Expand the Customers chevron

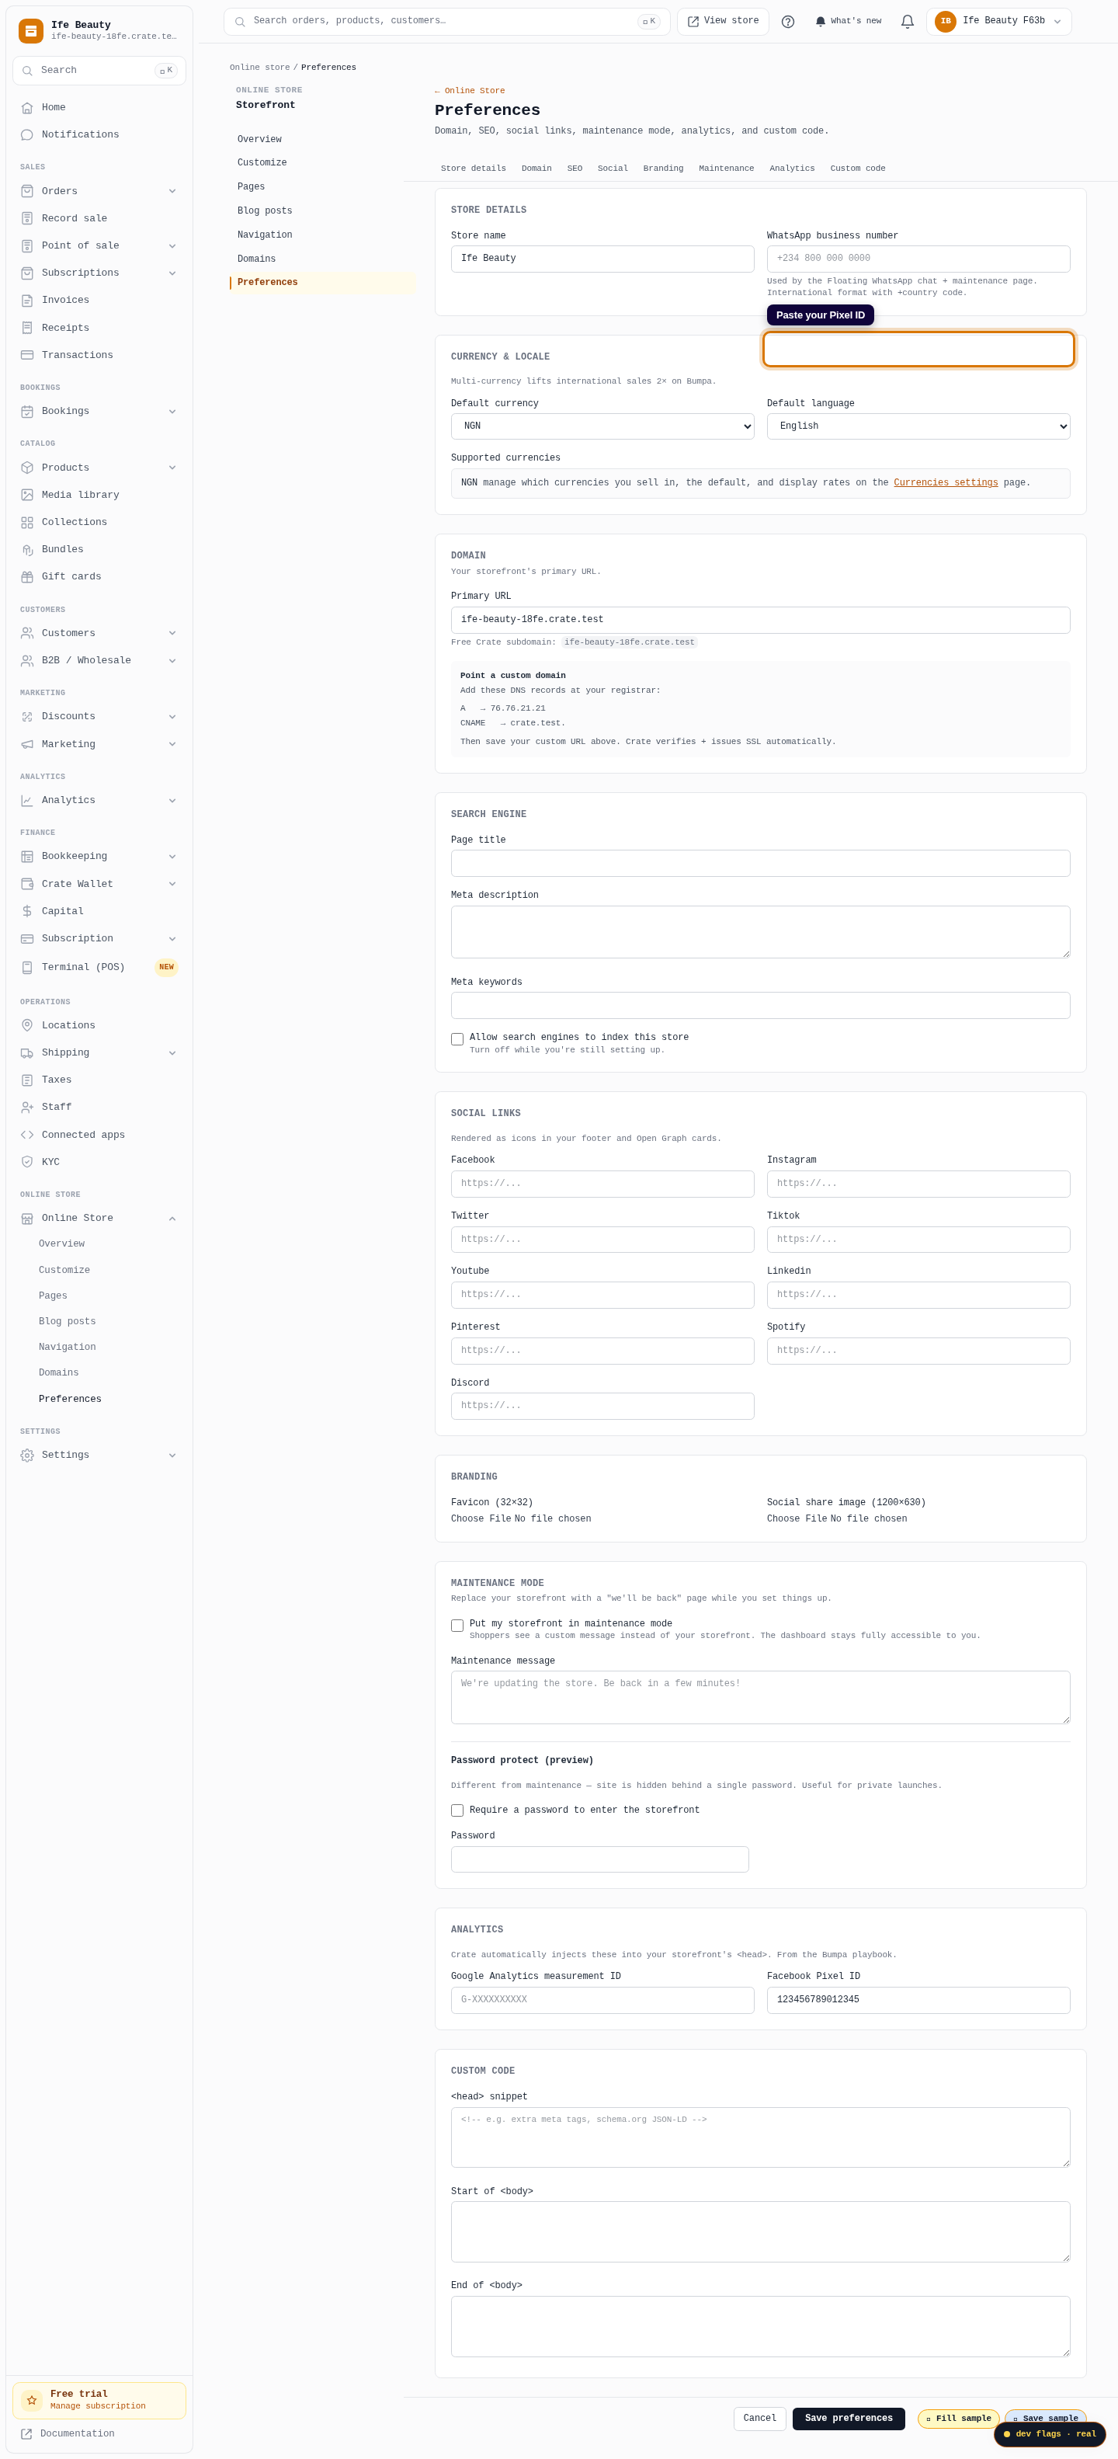click(172, 633)
